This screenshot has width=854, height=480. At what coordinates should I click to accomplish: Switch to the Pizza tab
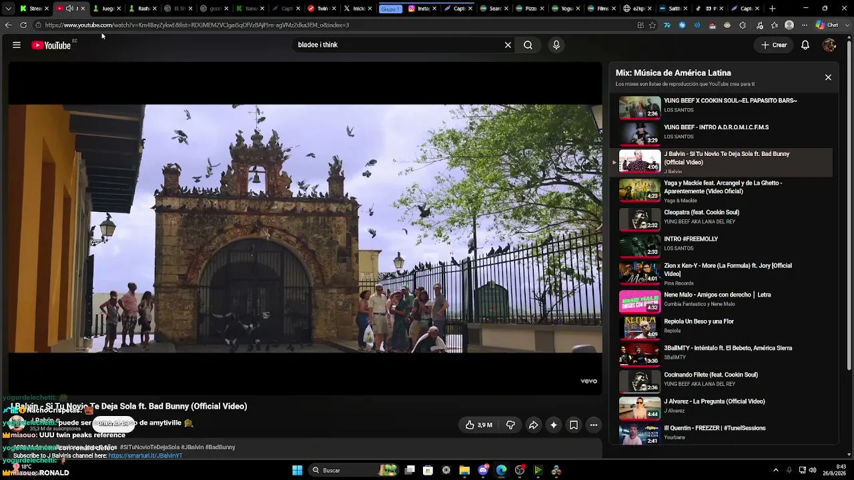coord(531,9)
